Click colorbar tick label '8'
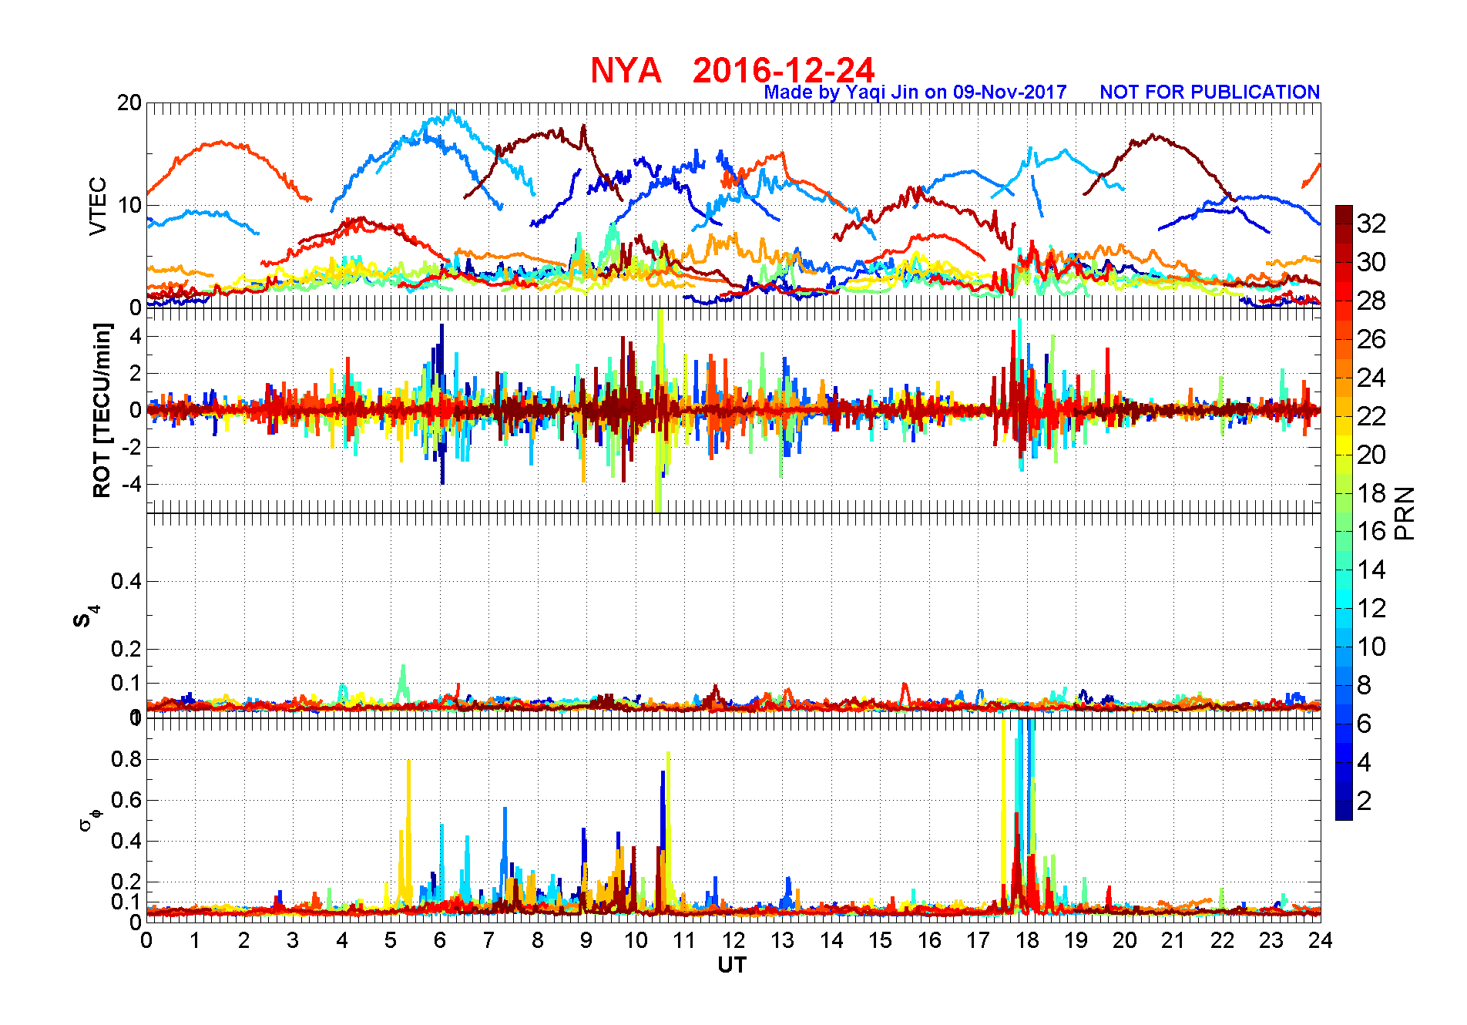 [x=1365, y=685]
